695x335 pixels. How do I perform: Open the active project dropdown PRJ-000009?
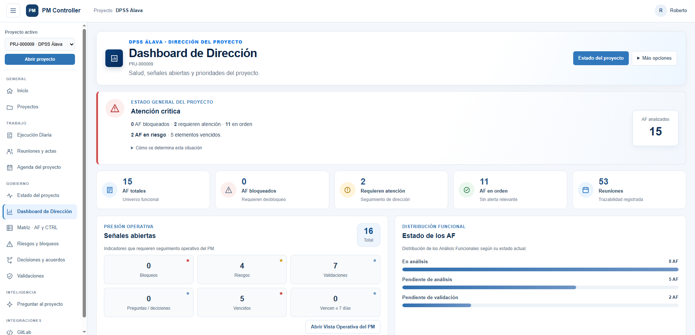pyautogui.click(x=40, y=44)
